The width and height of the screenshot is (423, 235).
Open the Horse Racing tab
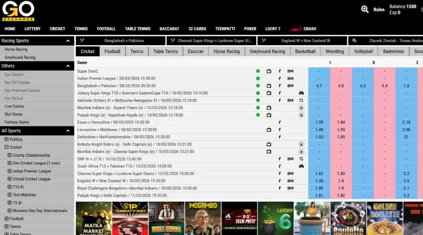click(227, 51)
